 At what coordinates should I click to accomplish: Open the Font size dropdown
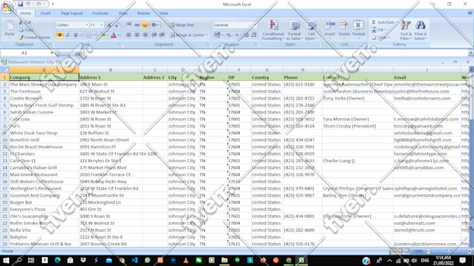(x=102, y=25)
